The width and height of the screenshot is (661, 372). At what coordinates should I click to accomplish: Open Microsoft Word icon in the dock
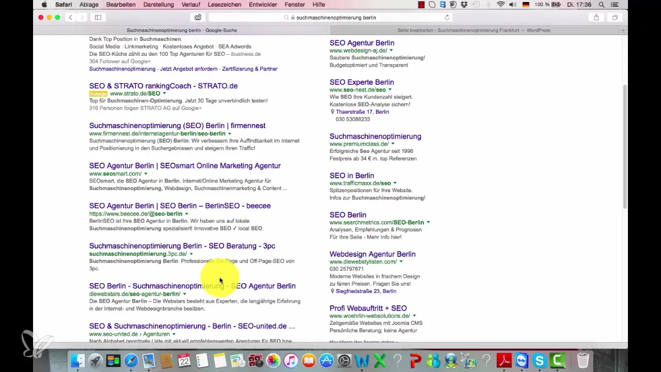[x=362, y=360]
